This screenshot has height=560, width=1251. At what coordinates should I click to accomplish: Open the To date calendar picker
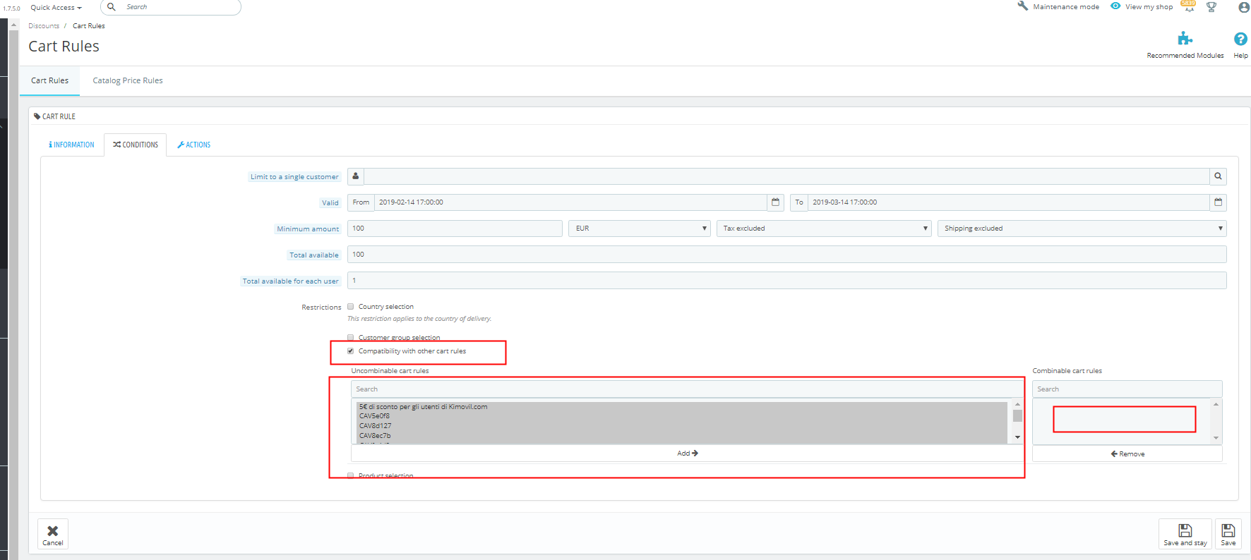(1218, 202)
